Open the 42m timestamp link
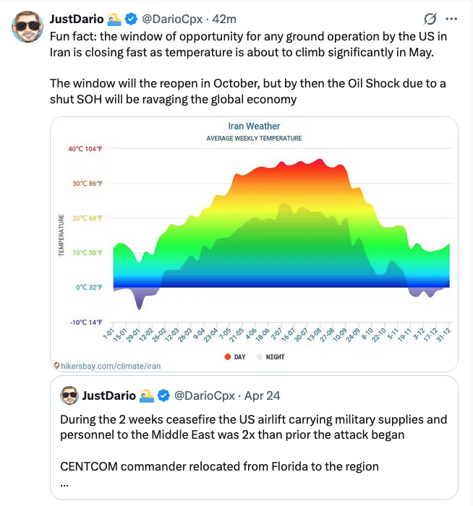Screen dimensions: 473x506 click(225, 19)
